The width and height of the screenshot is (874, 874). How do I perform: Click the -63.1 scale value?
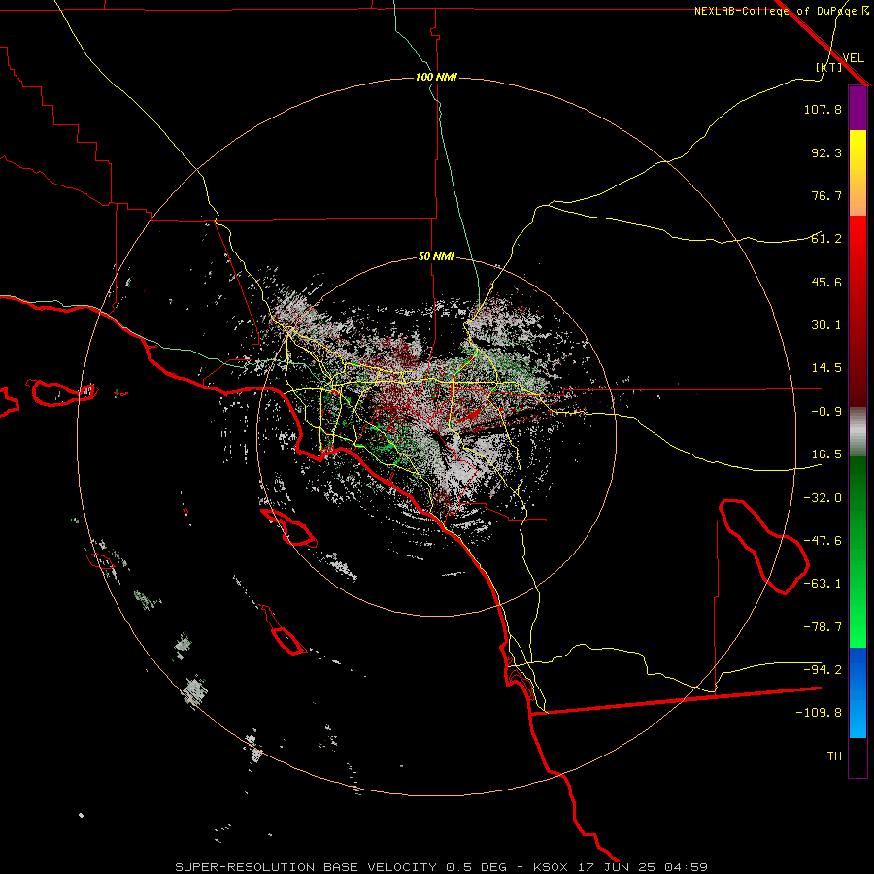pyautogui.click(x=823, y=584)
